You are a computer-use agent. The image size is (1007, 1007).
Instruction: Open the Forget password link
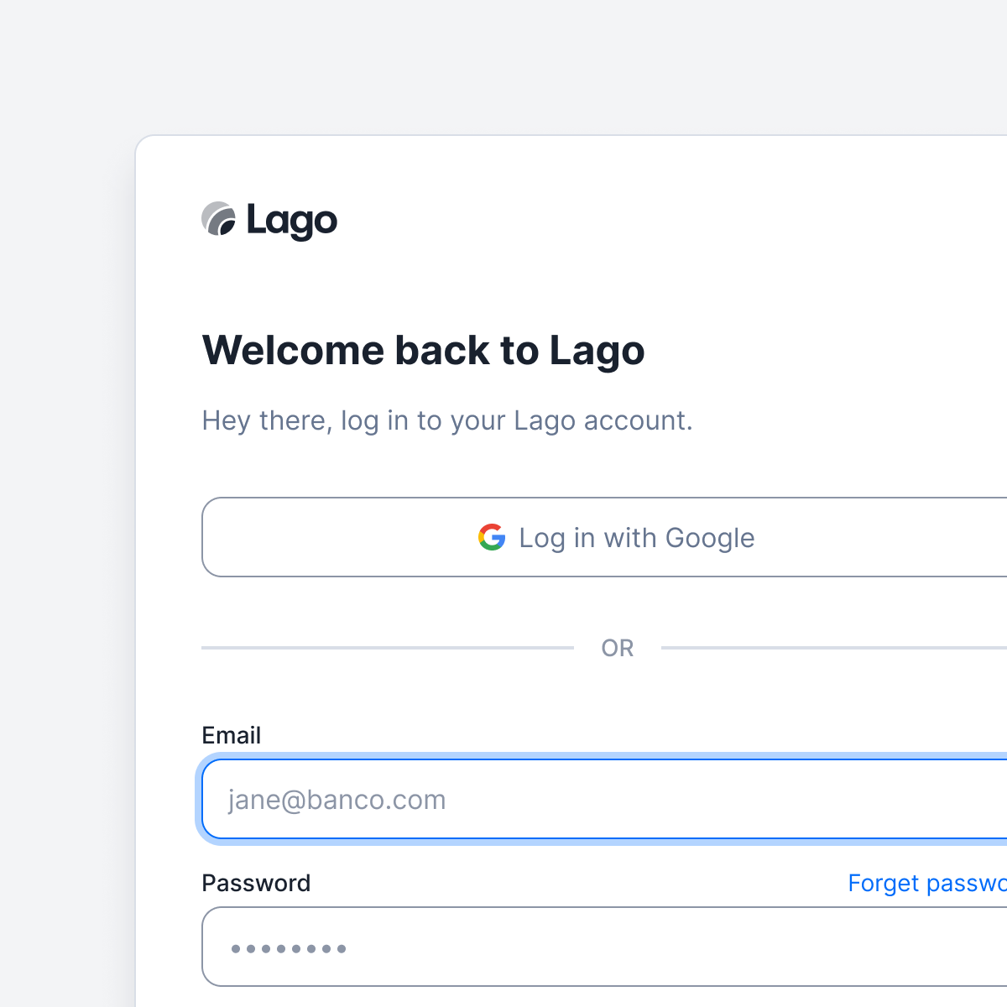pyautogui.click(x=927, y=883)
